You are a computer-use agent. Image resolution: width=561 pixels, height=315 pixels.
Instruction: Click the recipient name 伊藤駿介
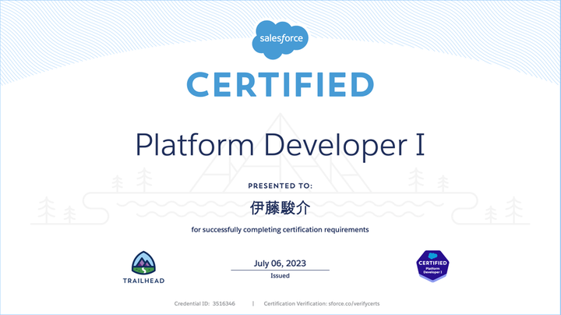point(280,207)
